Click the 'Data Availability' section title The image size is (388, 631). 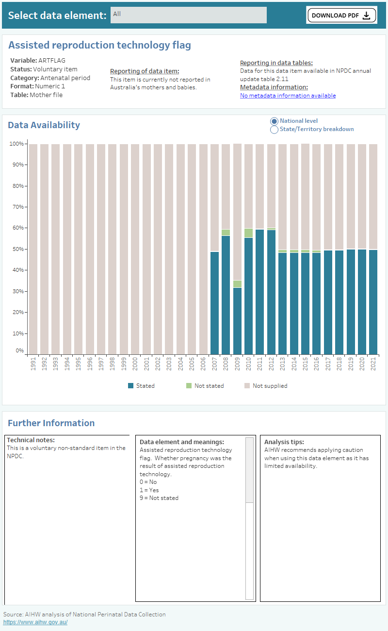click(x=44, y=125)
